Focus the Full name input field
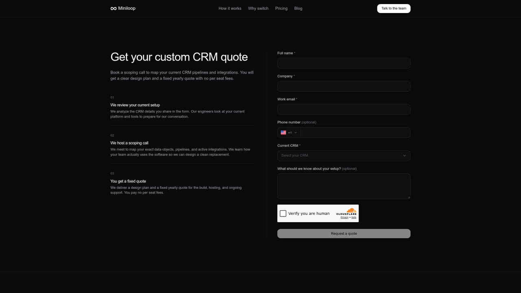This screenshot has width=521, height=293. click(x=344, y=63)
